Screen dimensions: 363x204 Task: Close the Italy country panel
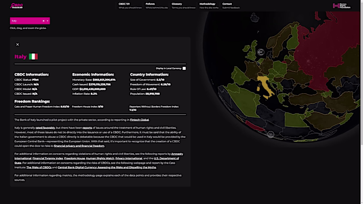(18, 45)
